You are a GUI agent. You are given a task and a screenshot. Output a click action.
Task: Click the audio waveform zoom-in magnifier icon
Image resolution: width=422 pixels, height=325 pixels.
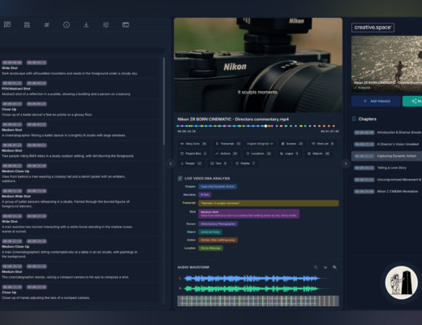[x=334, y=267]
